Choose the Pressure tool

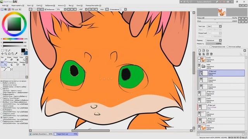(10, 64)
